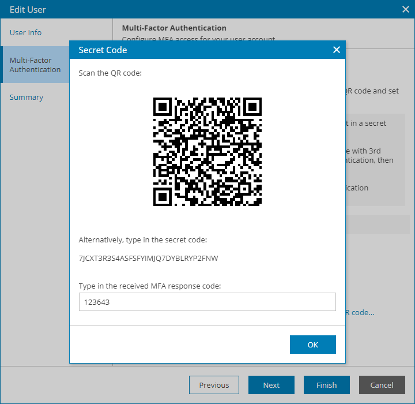Click the Previous button
Viewport: 415px width, 404px height.
coord(214,384)
